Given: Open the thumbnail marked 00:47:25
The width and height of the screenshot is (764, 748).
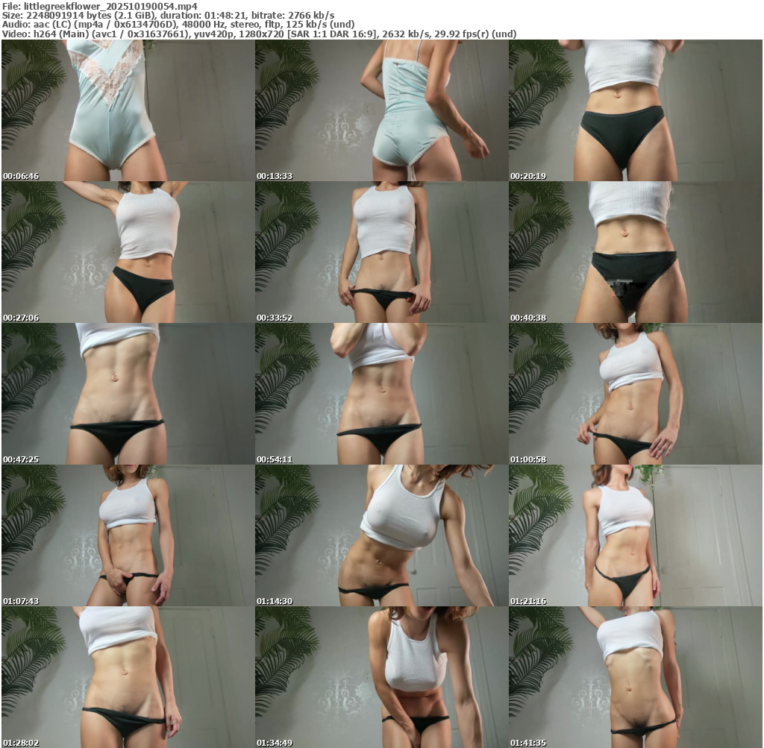Looking at the screenshot, I should pyautogui.click(x=128, y=394).
